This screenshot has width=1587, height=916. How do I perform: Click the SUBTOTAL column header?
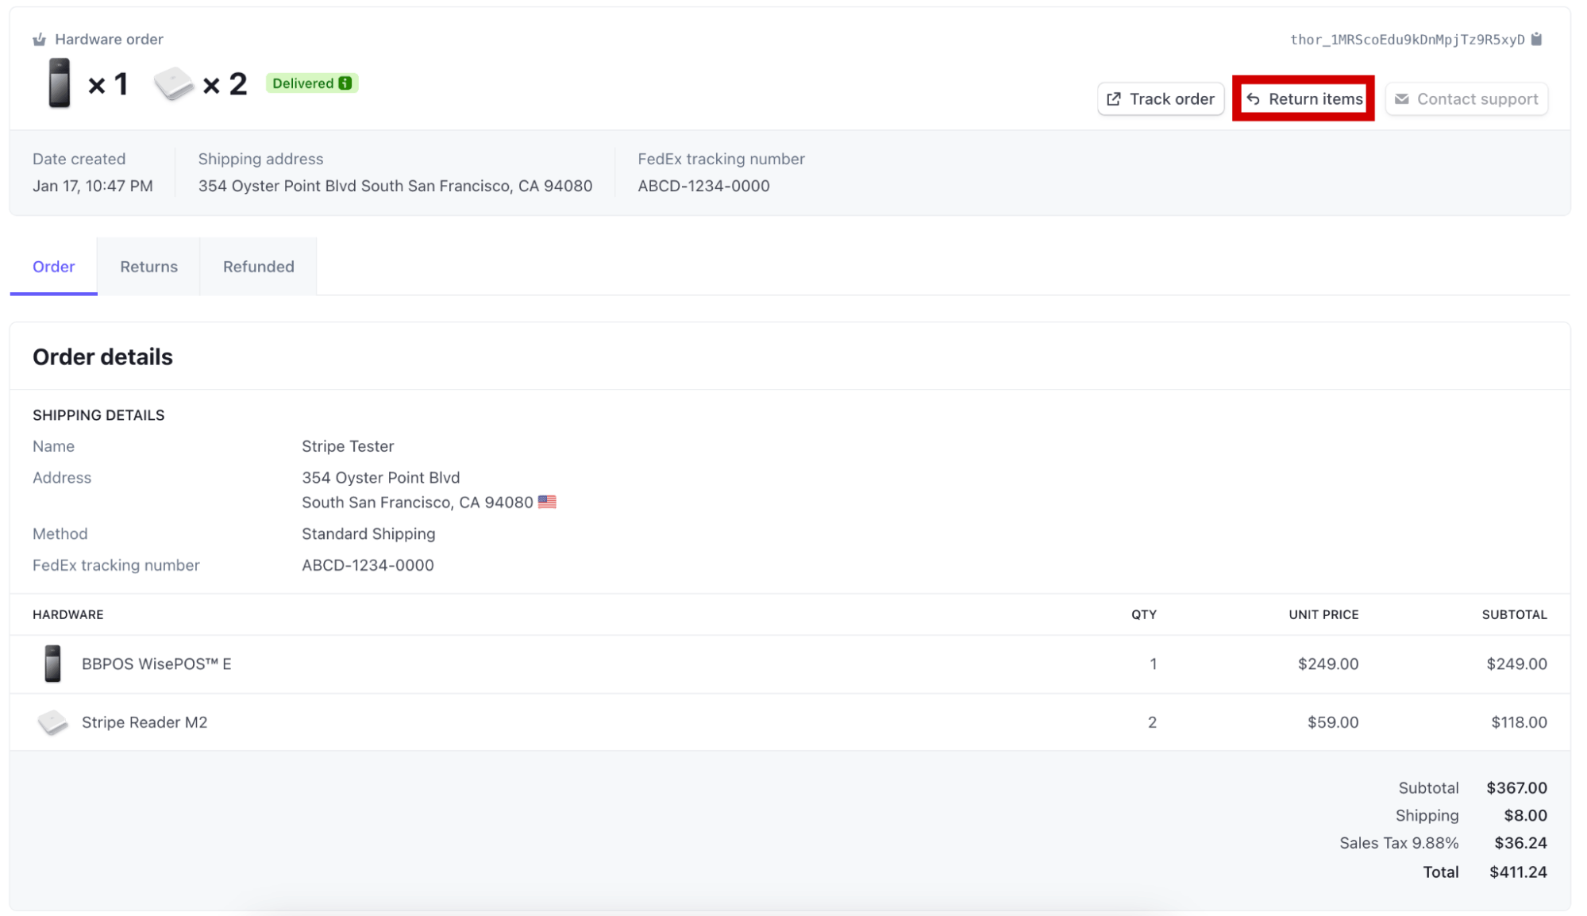[x=1514, y=614]
